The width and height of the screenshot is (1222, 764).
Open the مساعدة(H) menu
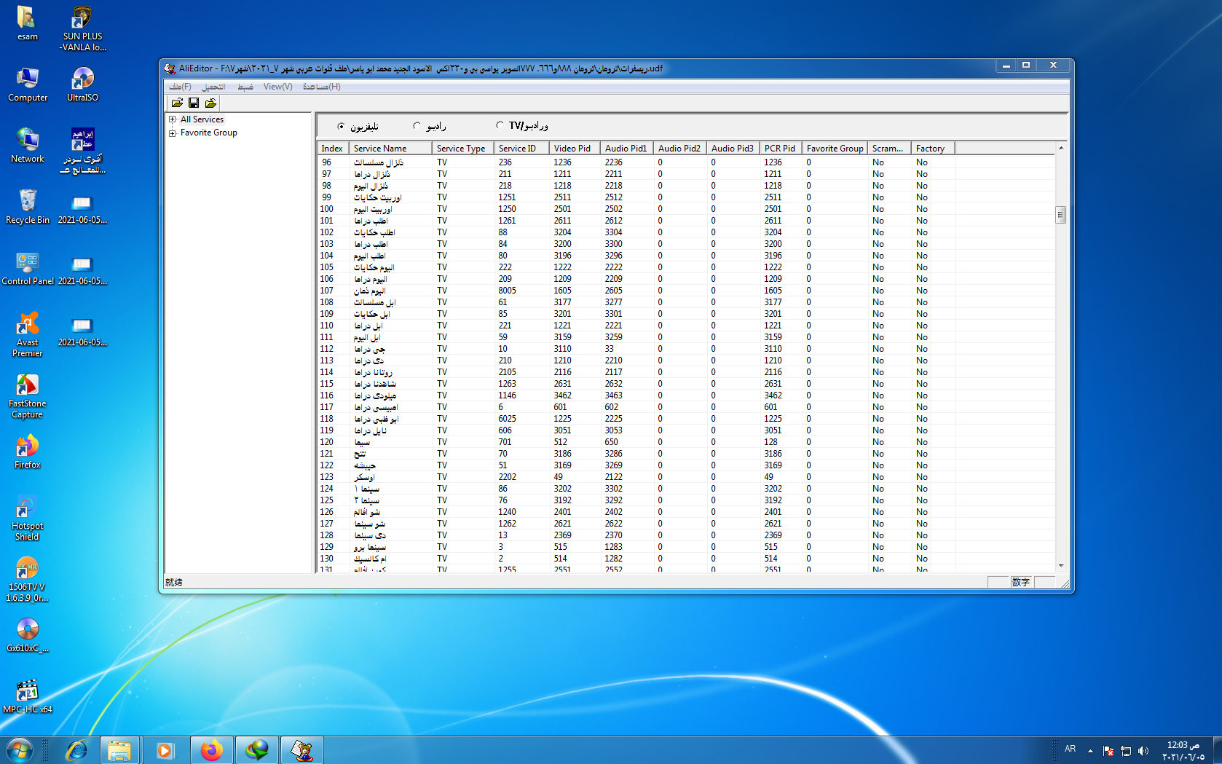321,87
